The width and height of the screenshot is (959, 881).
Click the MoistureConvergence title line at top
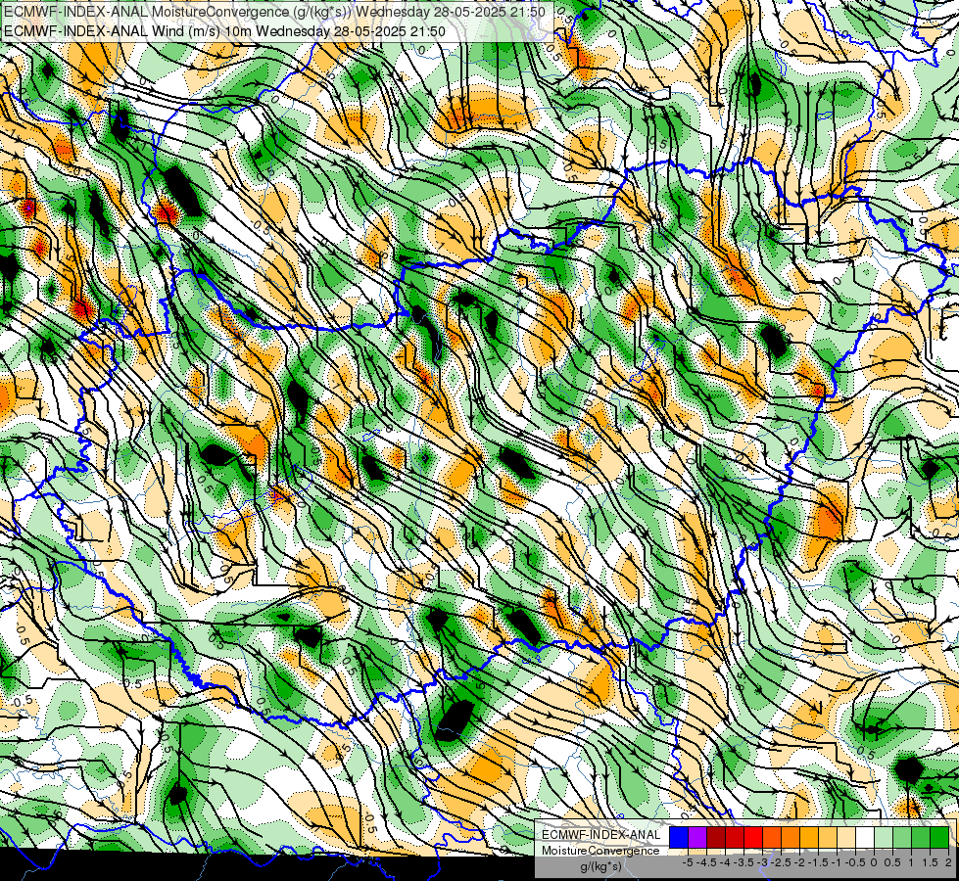(274, 12)
